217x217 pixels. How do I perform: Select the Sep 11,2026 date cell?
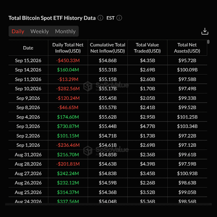pyautogui.click(x=28, y=79)
